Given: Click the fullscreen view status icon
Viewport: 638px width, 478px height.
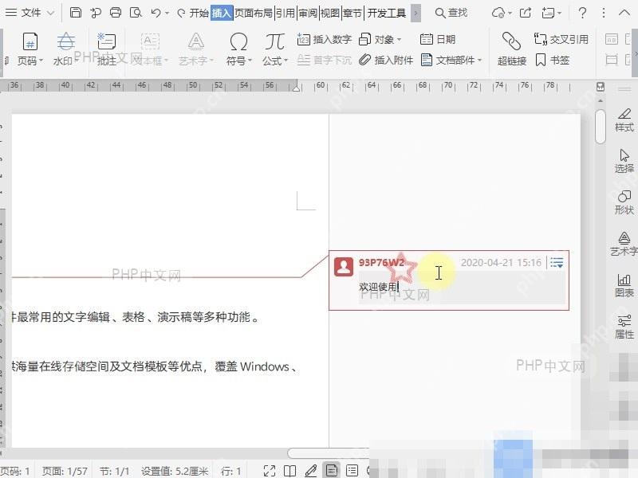Looking at the screenshot, I should coord(270,471).
